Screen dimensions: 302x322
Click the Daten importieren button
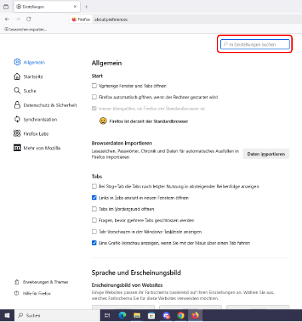coord(266,154)
